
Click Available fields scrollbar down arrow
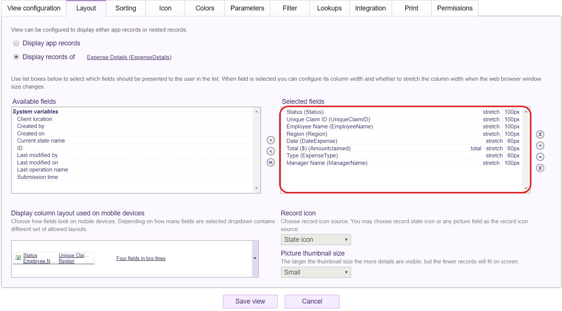256,189
